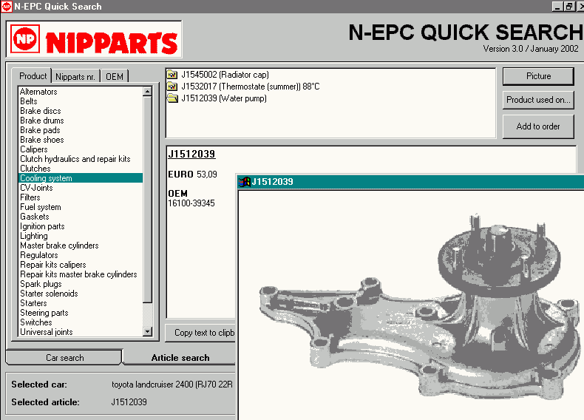Select Brake shoes in the product list
The image size is (584, 420).
[x=81, y=140]
